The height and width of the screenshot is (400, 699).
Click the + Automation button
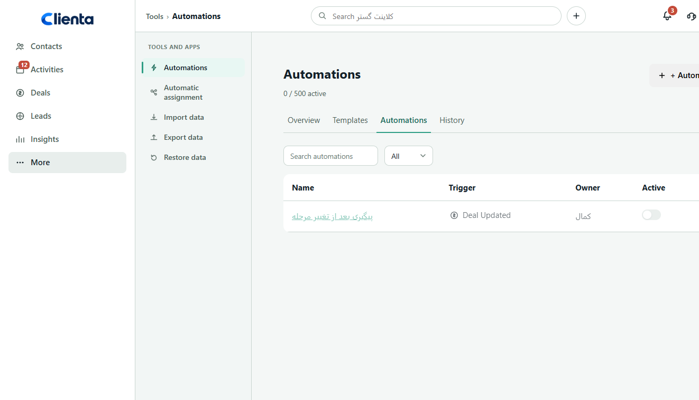tap(675, 75)
